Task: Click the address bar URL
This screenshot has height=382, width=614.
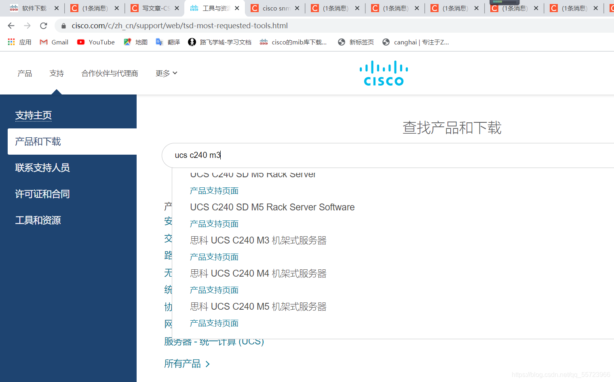Action: [180, 26]
